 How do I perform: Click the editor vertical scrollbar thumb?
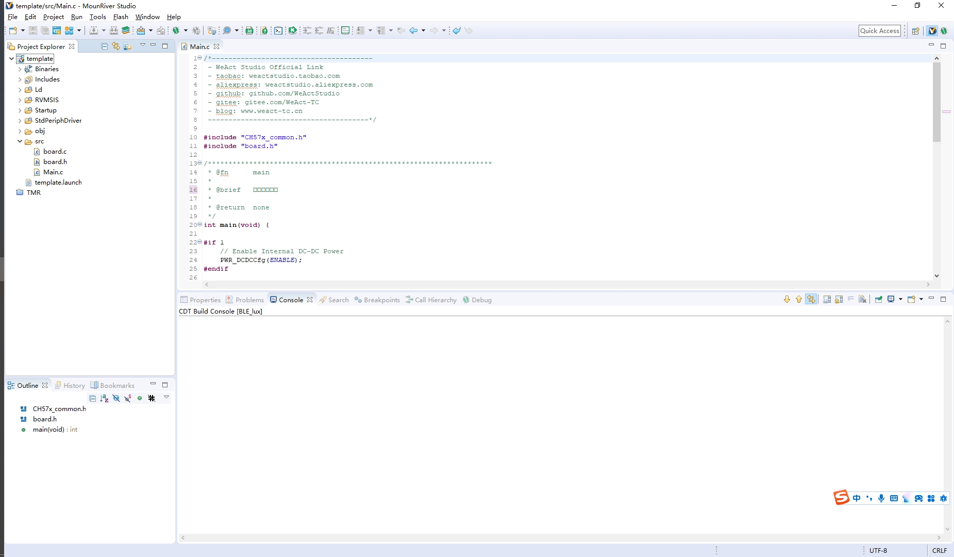tap(936, 103)
